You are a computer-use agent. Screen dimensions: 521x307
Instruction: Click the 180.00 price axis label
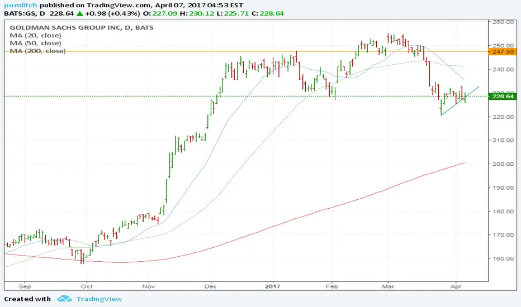[x=503, y=211]
